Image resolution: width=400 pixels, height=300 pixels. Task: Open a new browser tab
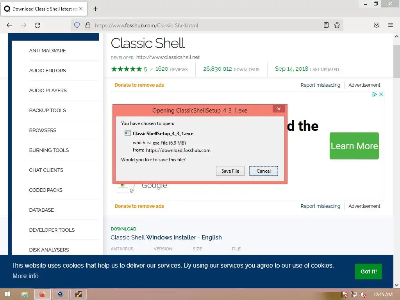coord(95,9)
